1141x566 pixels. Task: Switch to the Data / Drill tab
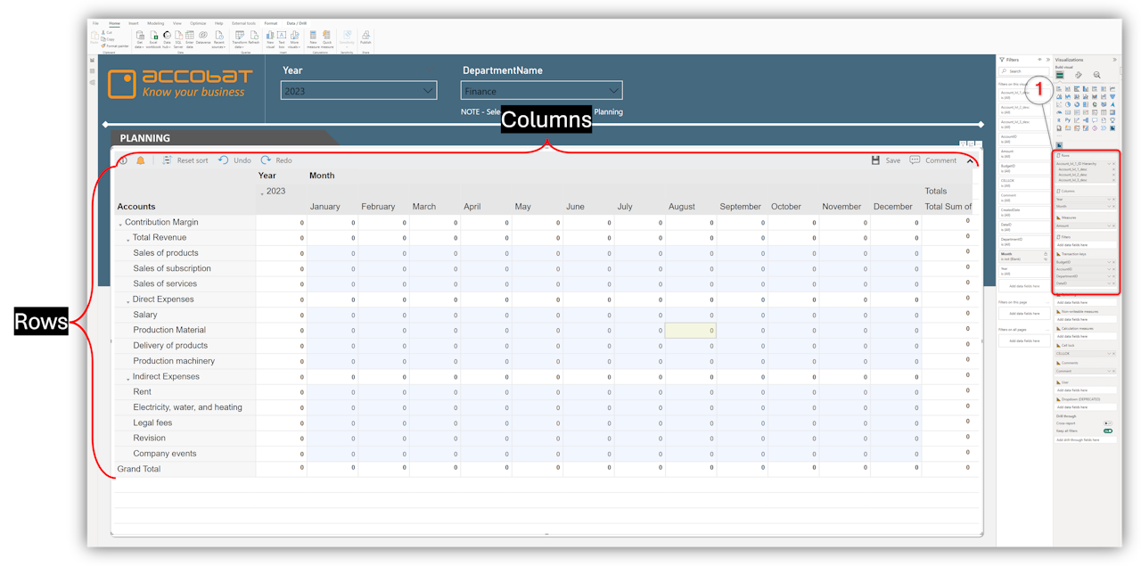tap(298, 22)
